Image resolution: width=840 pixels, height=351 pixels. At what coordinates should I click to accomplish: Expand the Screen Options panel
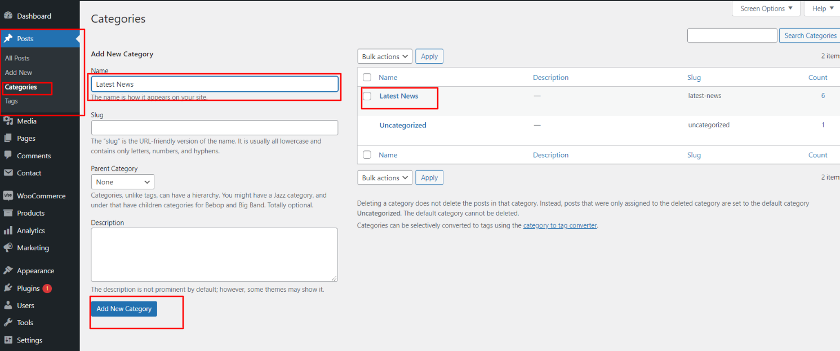coord(766,8)
